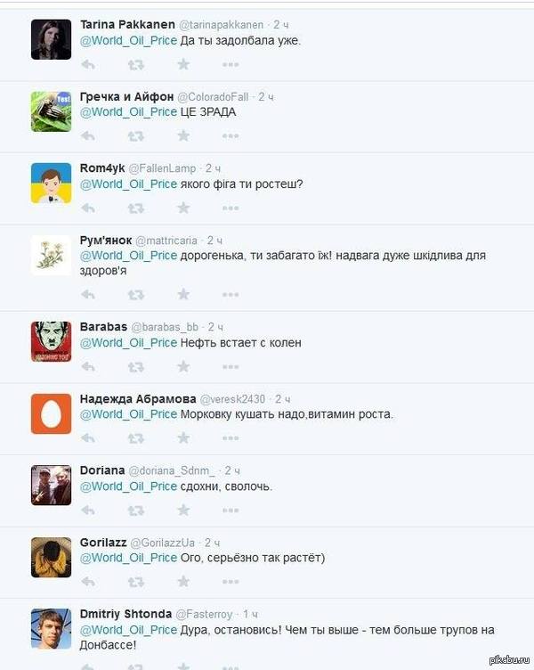
Task: Open the Надежда Абрамова profile name
Action: (x=138, y=399)
